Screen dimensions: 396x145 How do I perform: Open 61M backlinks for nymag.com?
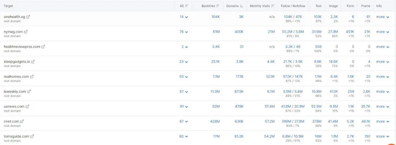point(216,32)
